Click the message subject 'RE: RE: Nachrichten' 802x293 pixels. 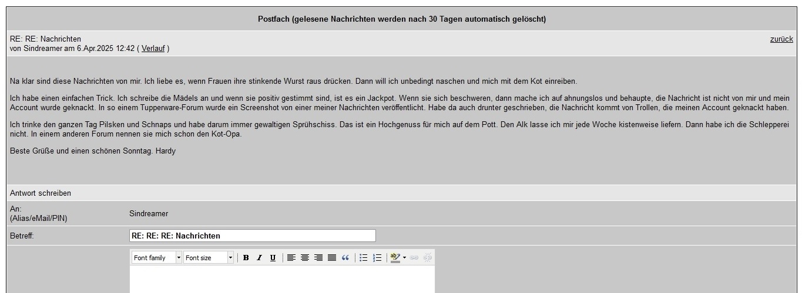[46, 39]
